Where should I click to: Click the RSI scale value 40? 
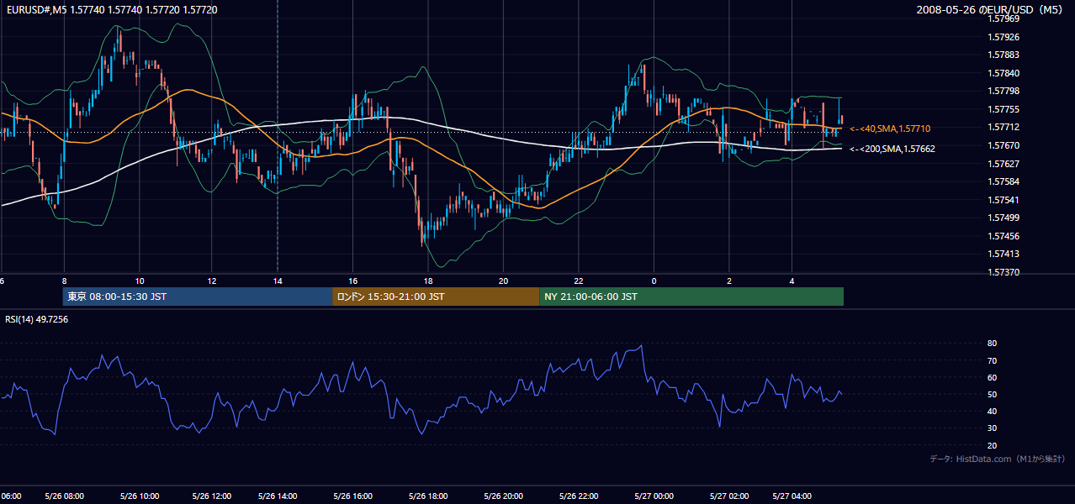tap(992, 412)
